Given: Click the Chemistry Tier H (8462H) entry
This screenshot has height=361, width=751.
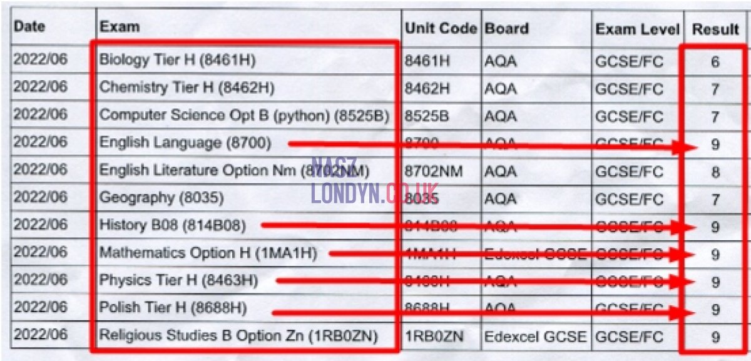Looking at the screenshot, I should pos(186,88).
